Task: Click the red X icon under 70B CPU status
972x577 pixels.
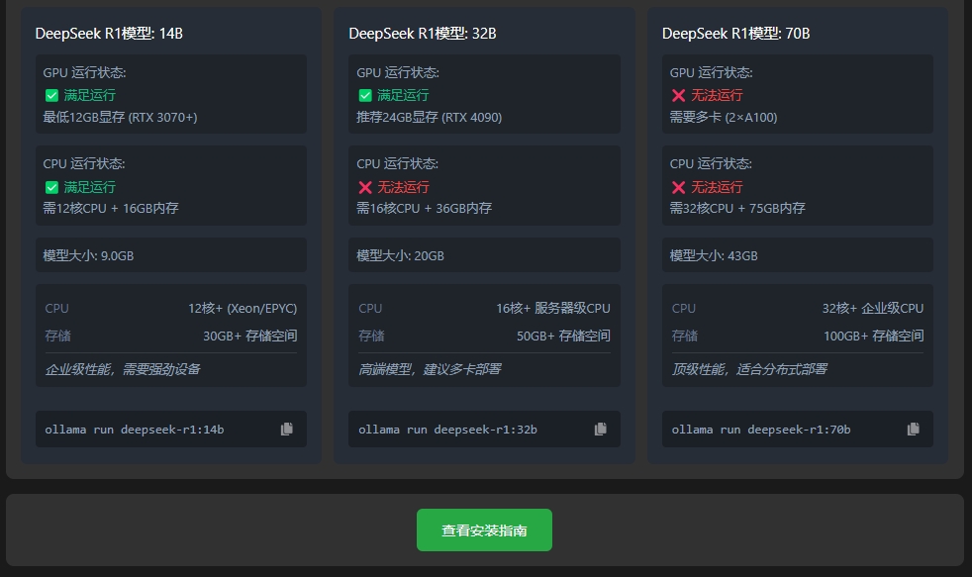Action: 678,187
